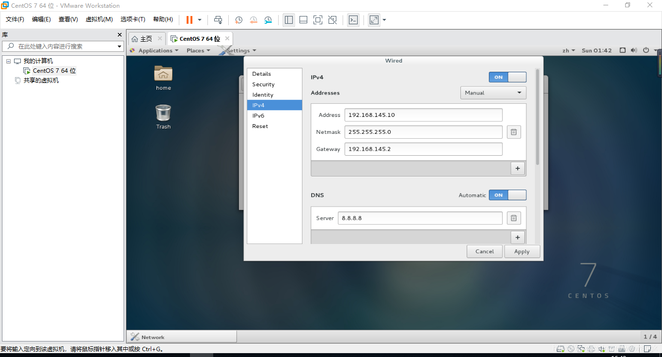662x357 pixels.
Task: Open the 帮助(H) menu
Action: point(163,19)
